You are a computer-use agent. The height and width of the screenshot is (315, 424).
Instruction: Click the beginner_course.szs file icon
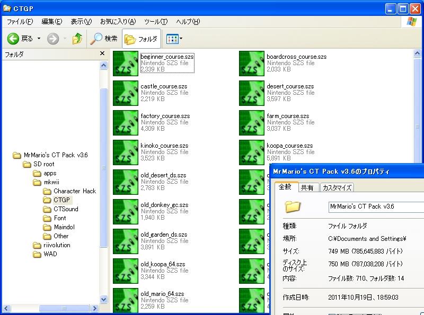click(x=126, y=64)
